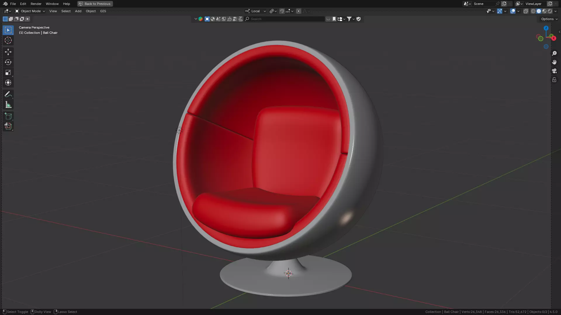
Task: Select the Rotate tool
Action: (8, 62)
